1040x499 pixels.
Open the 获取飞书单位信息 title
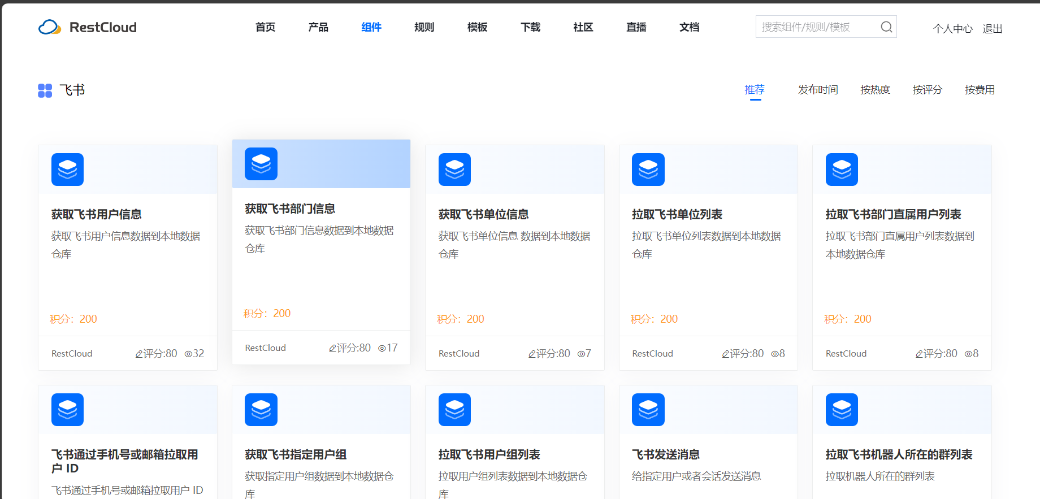point(484,214)
